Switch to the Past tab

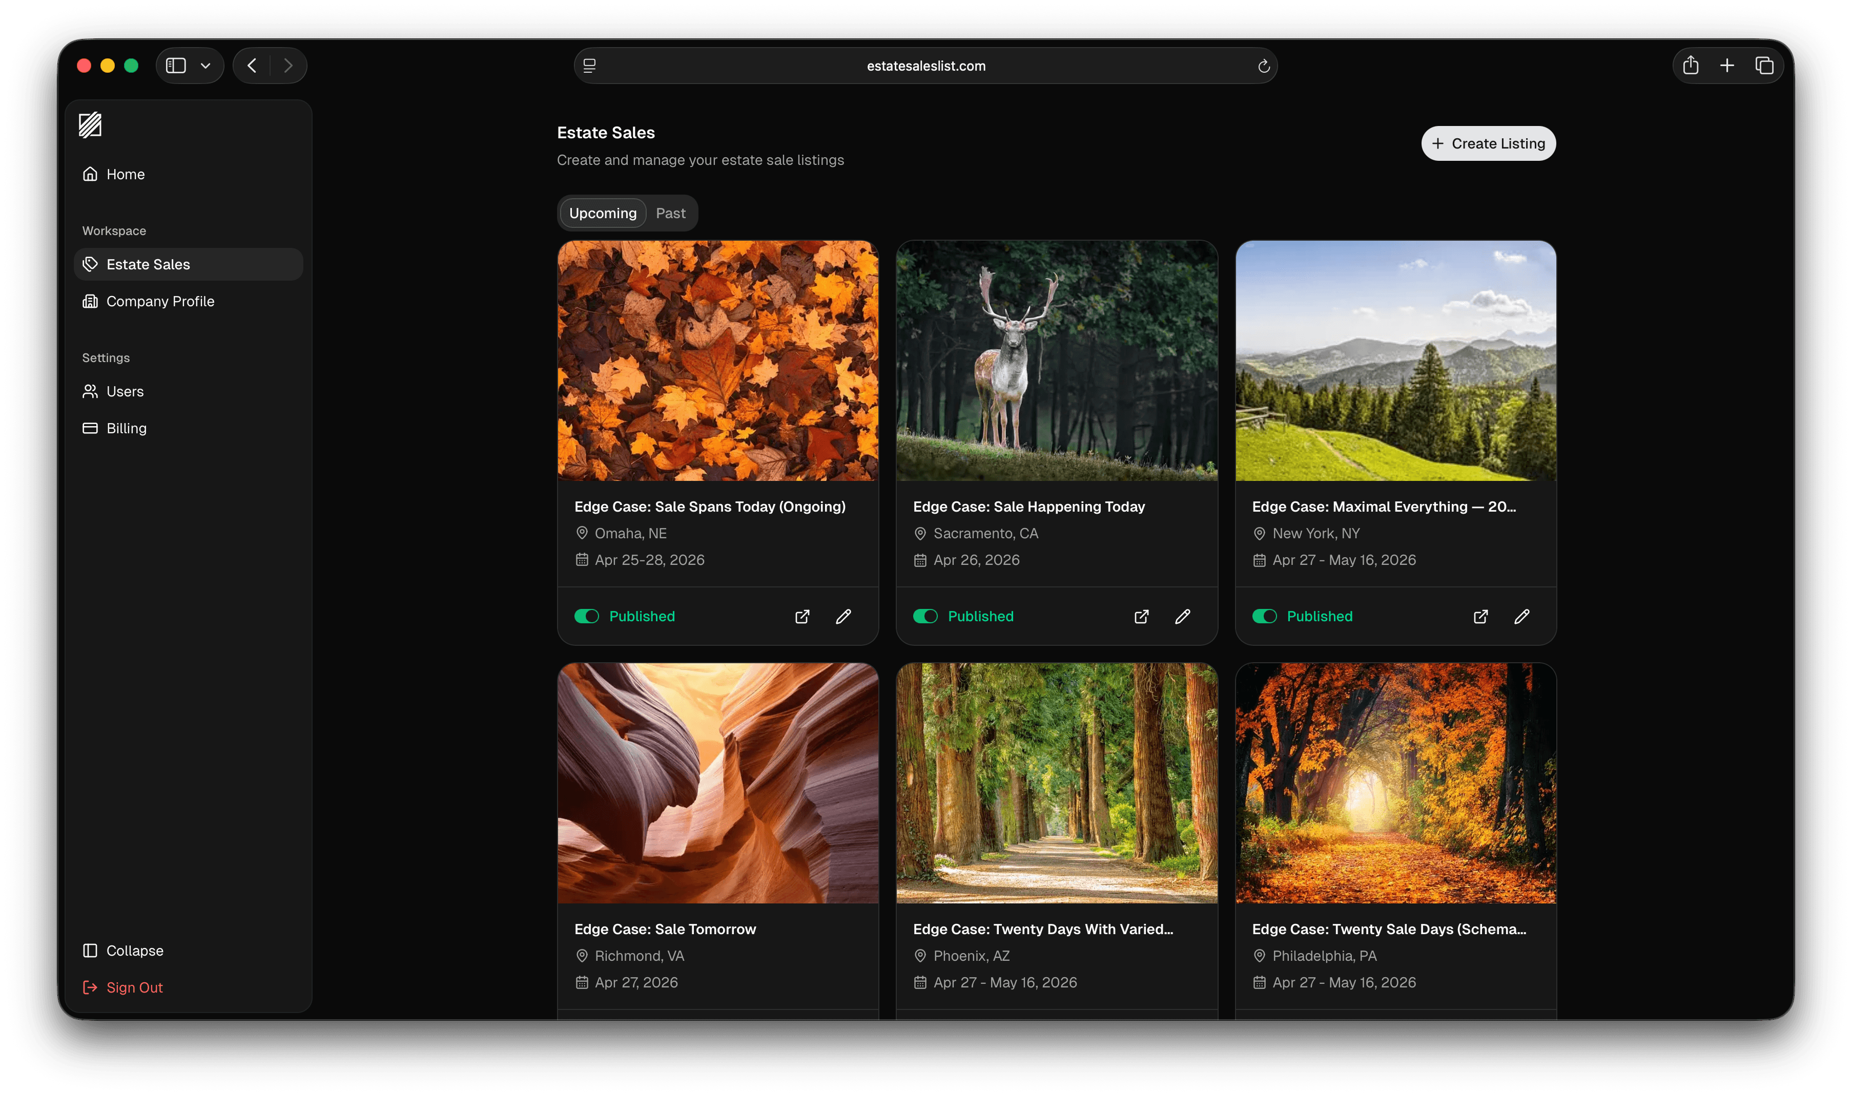click(x=670, y=214)
